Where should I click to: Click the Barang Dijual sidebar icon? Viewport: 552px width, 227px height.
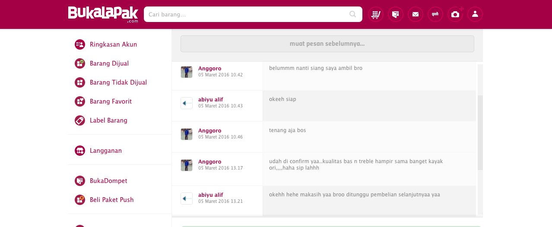(x=79, y=63)
